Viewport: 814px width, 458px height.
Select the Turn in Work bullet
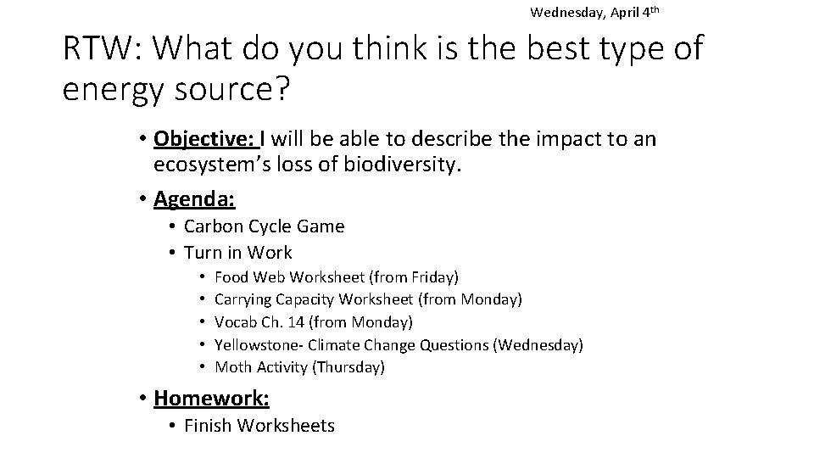237,253
